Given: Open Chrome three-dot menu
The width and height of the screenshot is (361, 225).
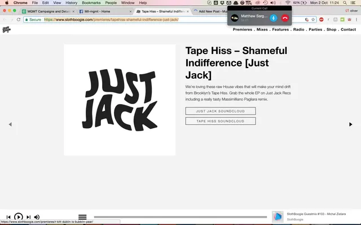Looking at the screenshot, I should [x=356, y=20].
